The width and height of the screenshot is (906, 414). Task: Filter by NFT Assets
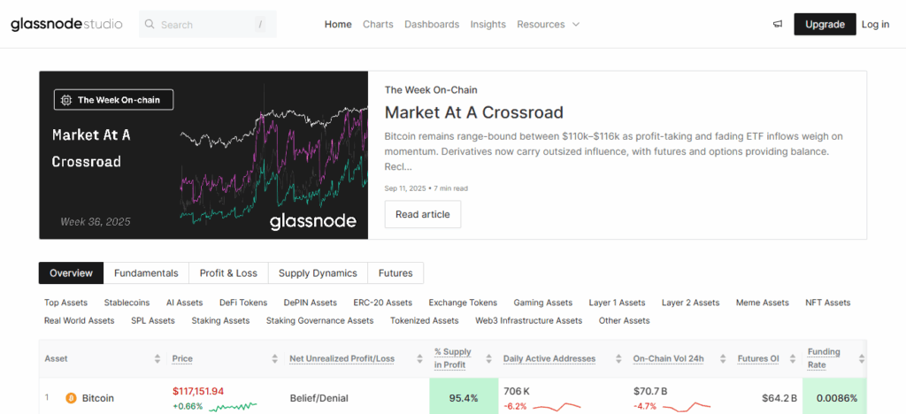(828, 303)
